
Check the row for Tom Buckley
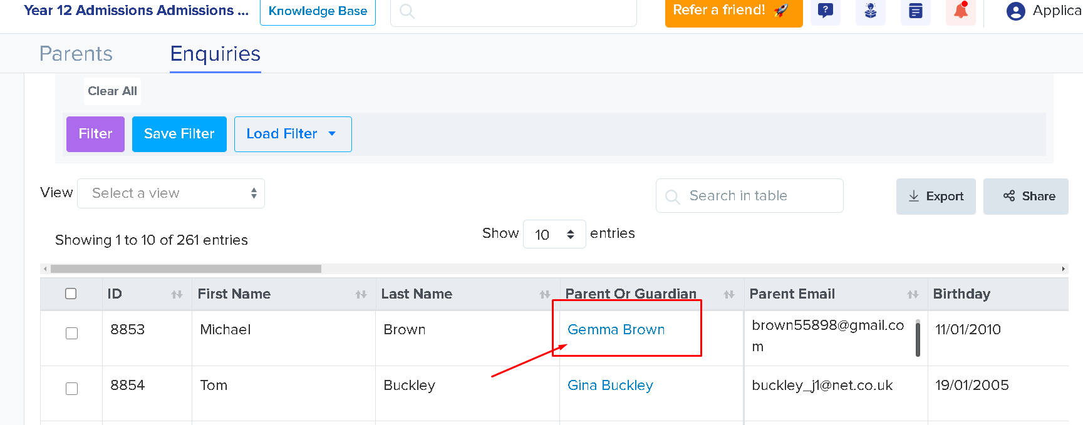(x=71, y=389)
